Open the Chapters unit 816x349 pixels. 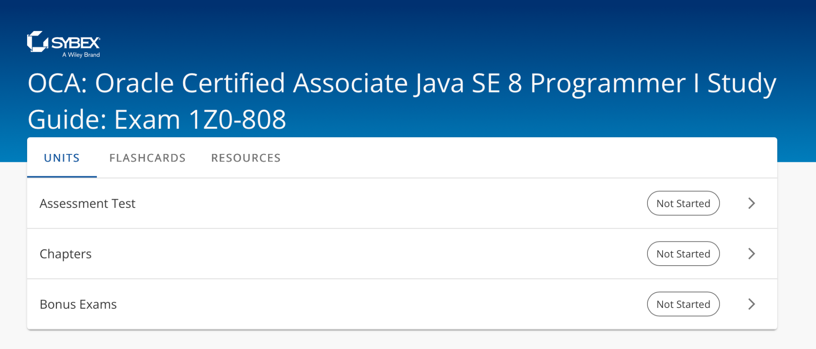(x=65, y=254)
